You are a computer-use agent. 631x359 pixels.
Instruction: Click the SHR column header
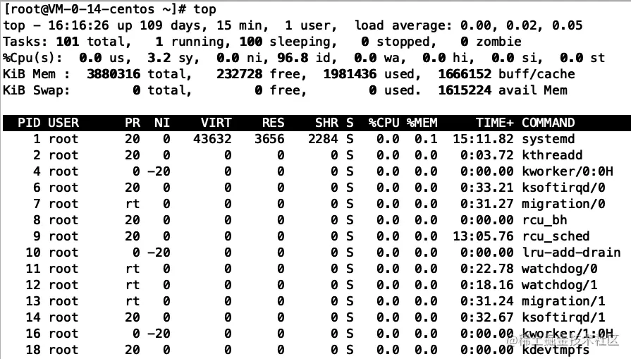(x=326, y=123)
